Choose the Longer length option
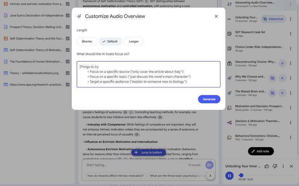The image size is (299, 186). point(134,41)
